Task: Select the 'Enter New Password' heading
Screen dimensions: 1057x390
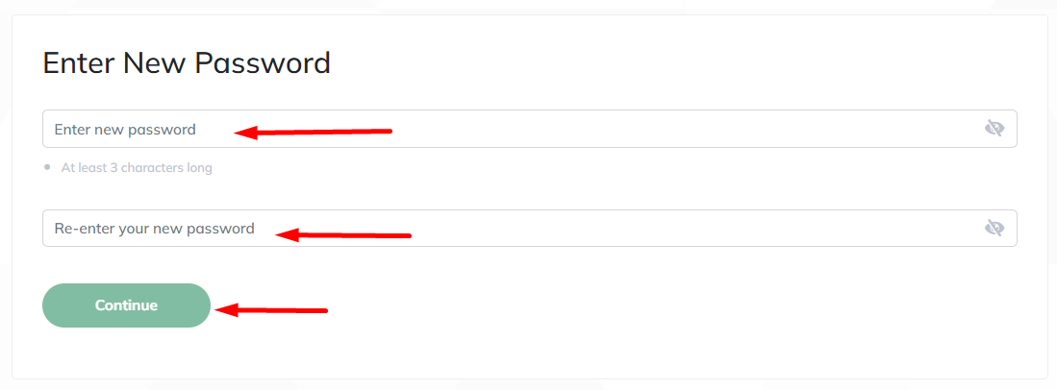Action: [x=187, y=63]
